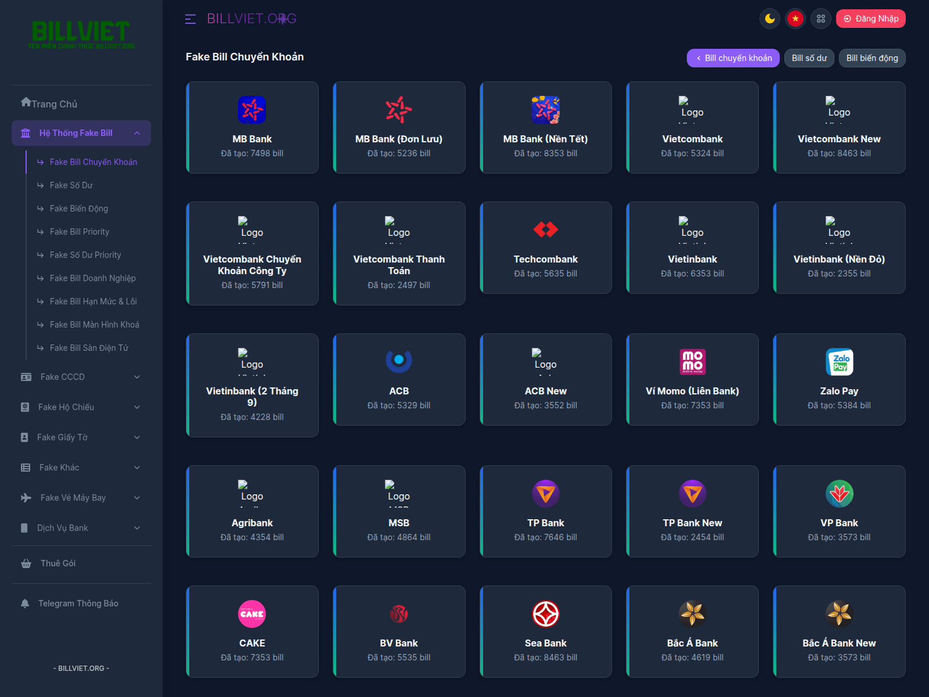Expand the Fake Hộ Chiếu dropdown

pyautogui.click(x=81, y=407)
